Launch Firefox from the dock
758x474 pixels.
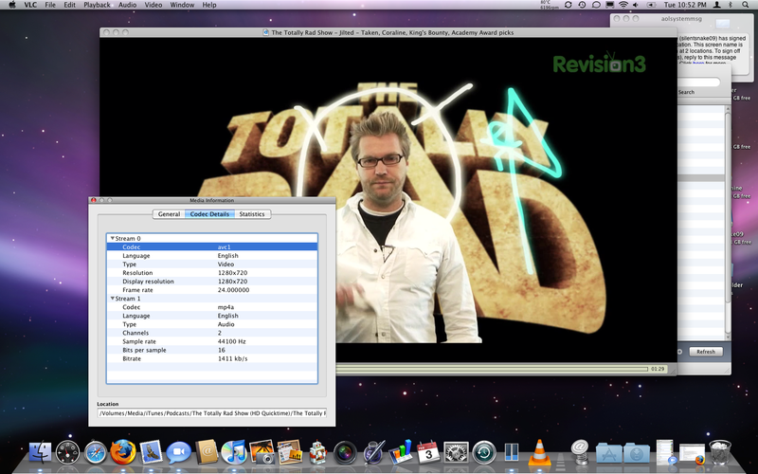click(123, 452)
